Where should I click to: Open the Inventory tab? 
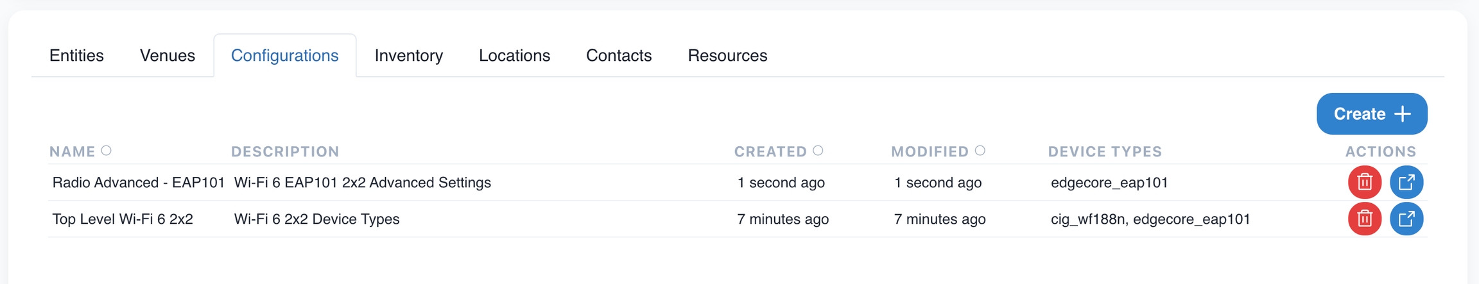408,56
